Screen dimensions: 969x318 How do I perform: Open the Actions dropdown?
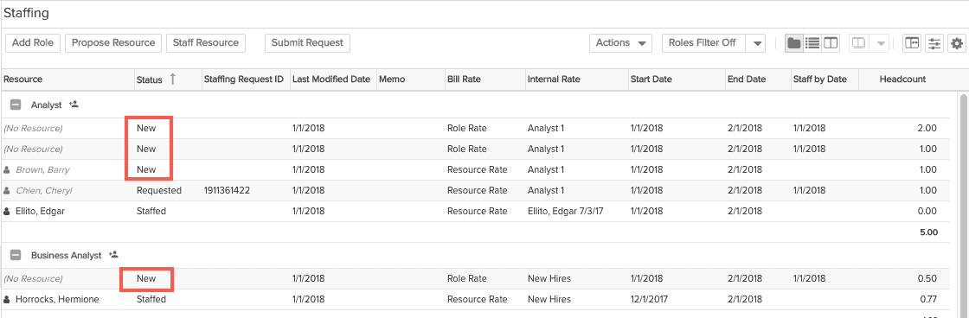(x=620, y=43)
